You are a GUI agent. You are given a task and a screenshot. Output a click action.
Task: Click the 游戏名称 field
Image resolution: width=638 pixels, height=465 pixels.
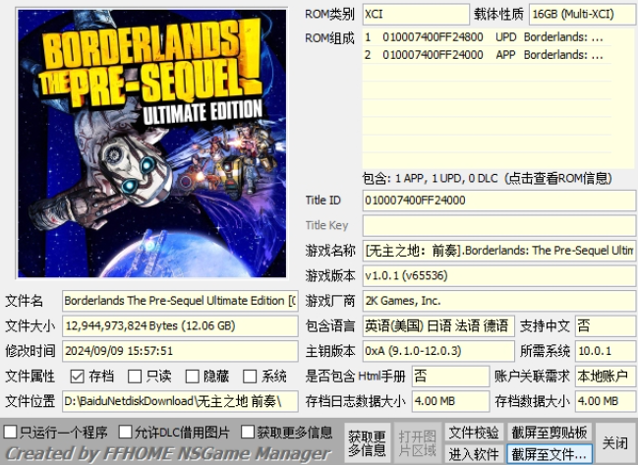tap(498, 251)
